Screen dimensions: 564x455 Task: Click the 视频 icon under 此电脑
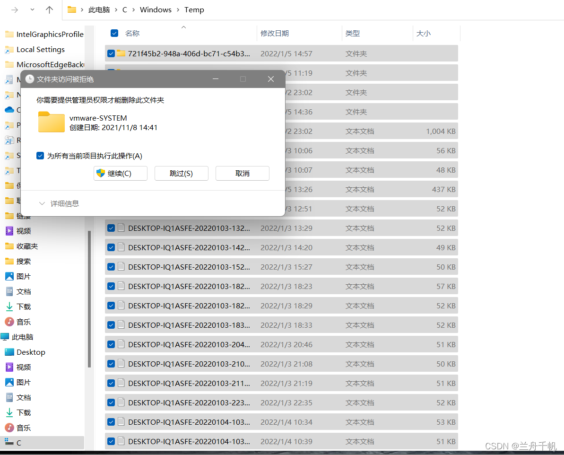coord(9,367)
